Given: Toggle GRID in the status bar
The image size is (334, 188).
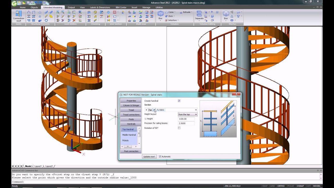Looking at the screenshot, I should pos(272,186).
